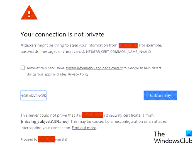Click the HIDE ADVANCED button
The width and height of the screenshot is (195, 145).
click(x=33, y=95)
